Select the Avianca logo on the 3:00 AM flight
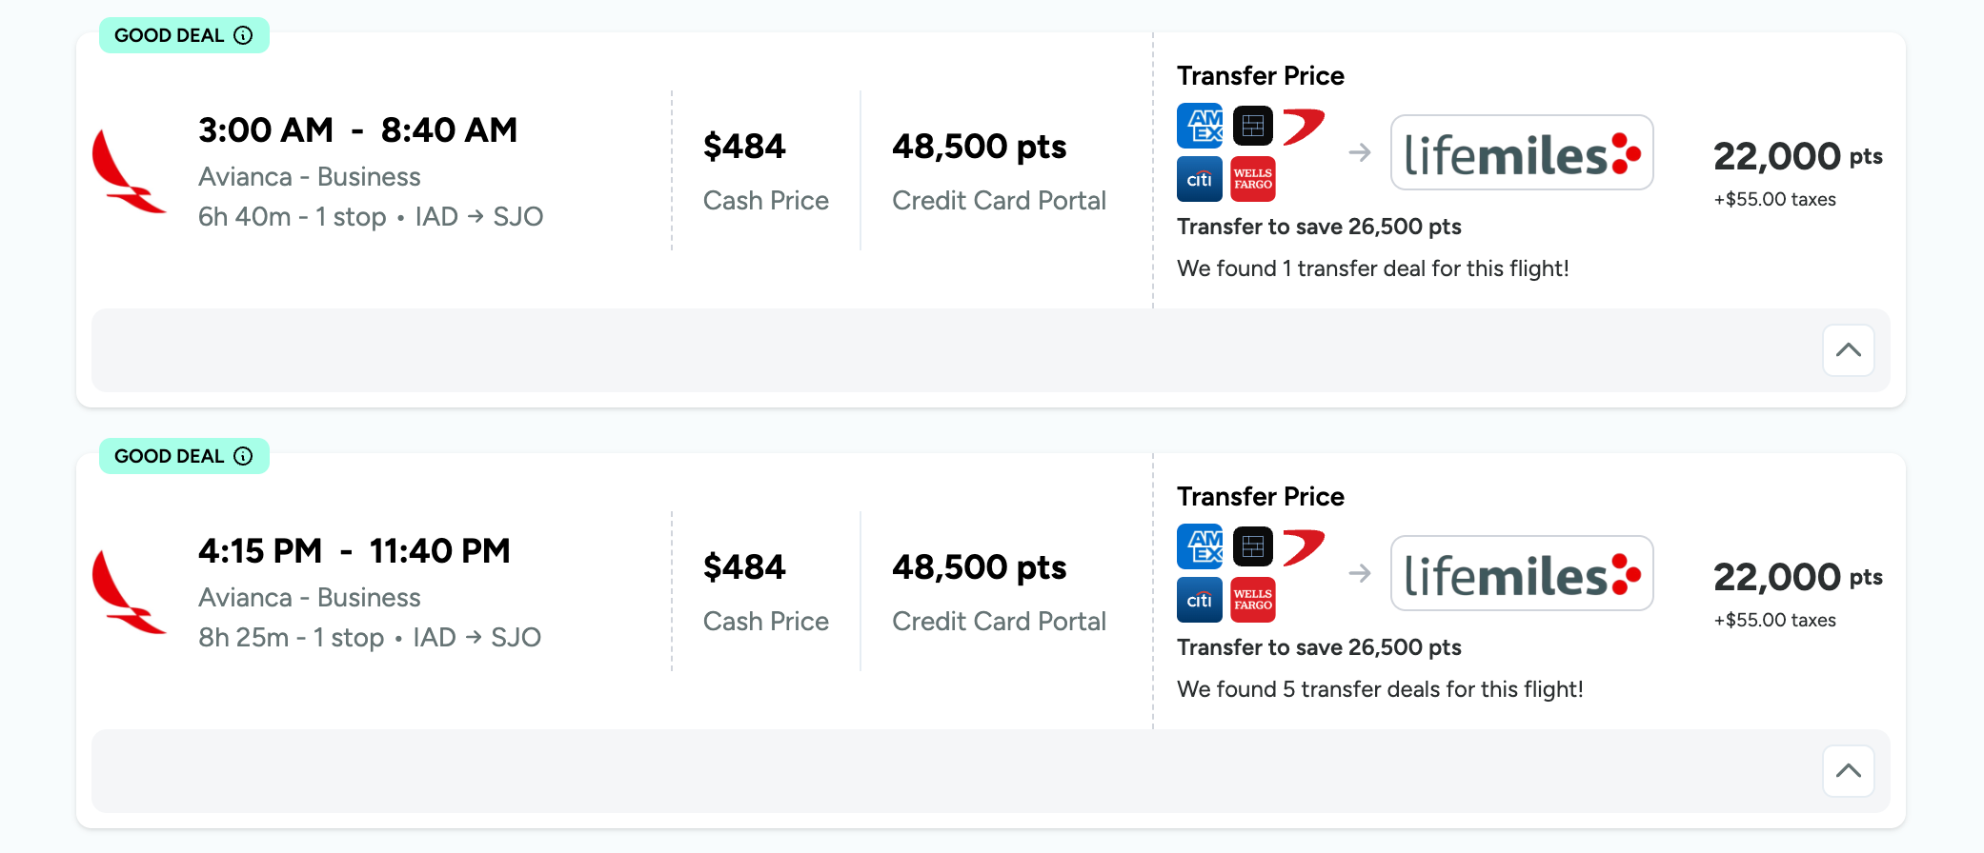 click(129, 171)
